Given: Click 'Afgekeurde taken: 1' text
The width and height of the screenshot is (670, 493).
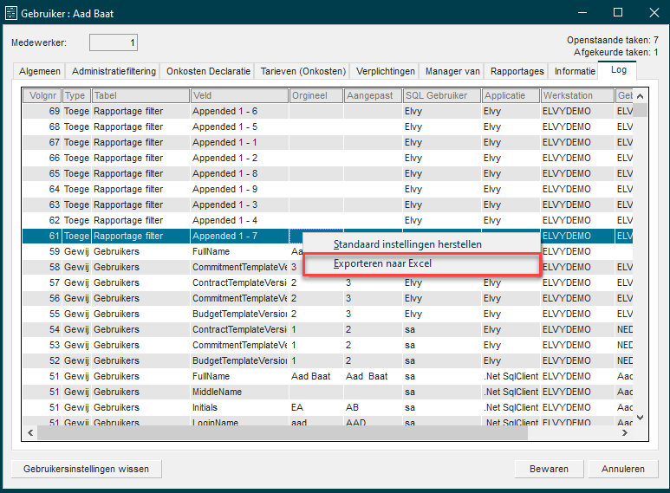Looking at the screenshot, I should 615,53.
